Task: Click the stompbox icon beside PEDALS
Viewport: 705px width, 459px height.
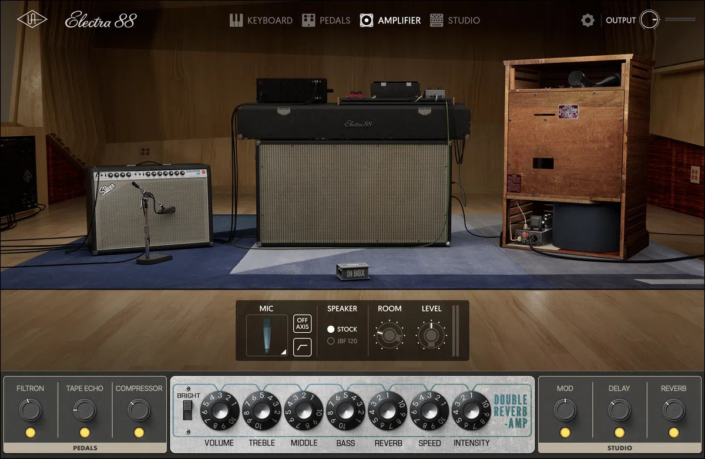Action: pos(310,19)
